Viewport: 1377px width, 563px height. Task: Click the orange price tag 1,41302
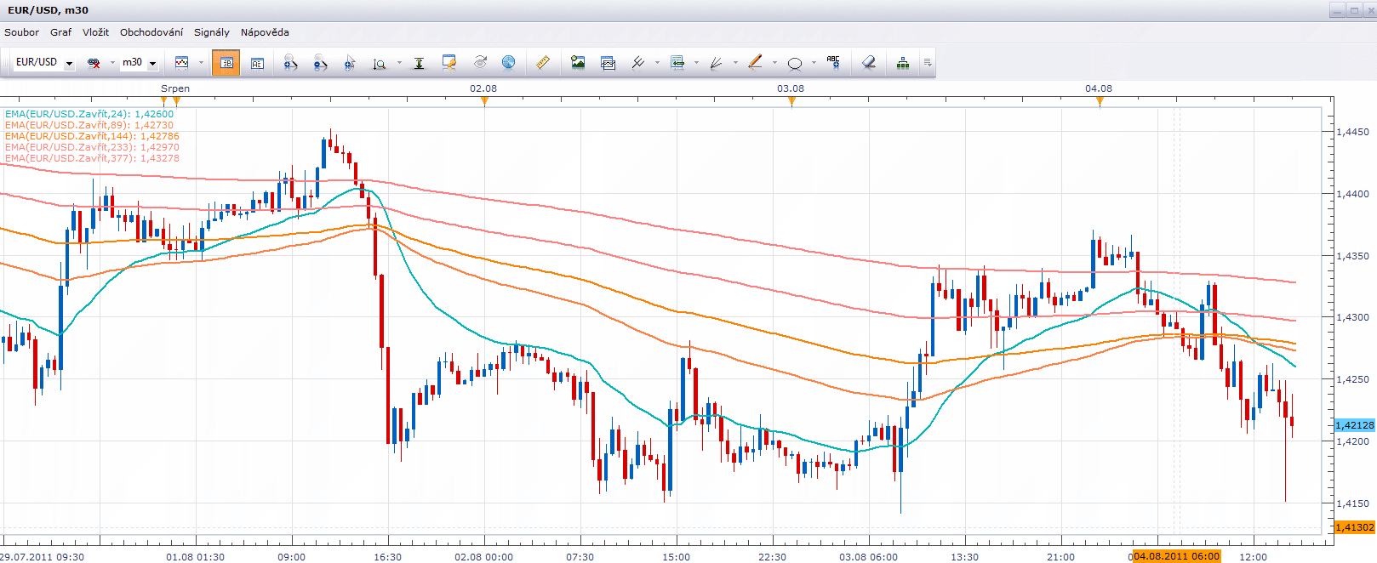pos(1354,527)
